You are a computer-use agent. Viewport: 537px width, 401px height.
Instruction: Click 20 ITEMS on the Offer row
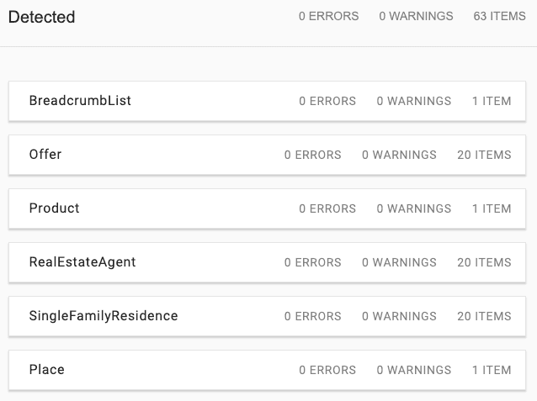point(484,155)
